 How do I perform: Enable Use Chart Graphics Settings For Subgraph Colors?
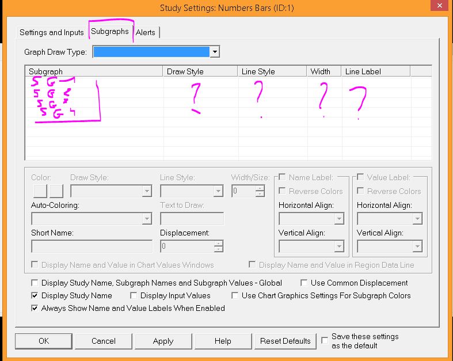tap(235, 295)
